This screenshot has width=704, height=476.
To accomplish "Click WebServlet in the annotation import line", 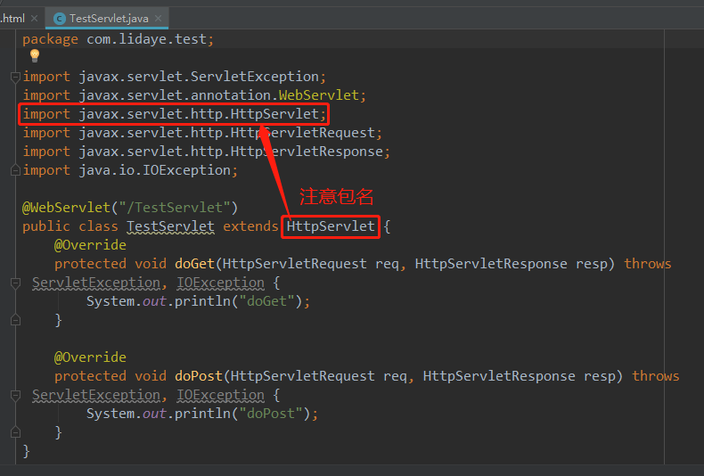I will (319, 95).
